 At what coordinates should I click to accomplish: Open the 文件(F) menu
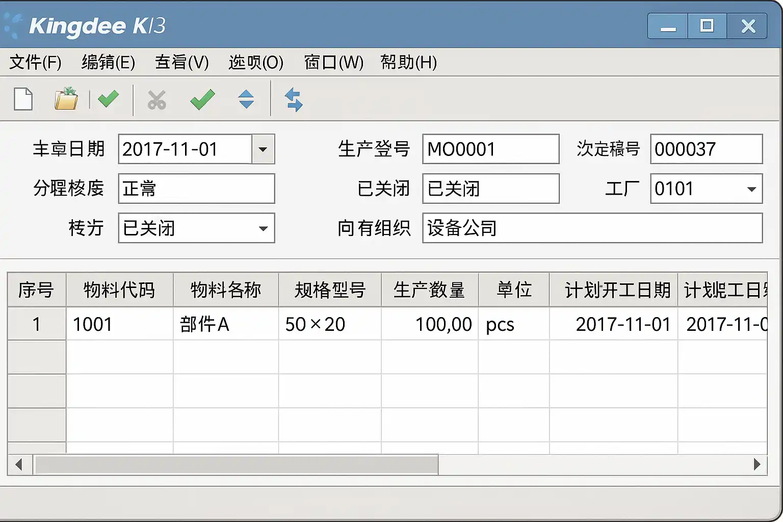point(35,62)
